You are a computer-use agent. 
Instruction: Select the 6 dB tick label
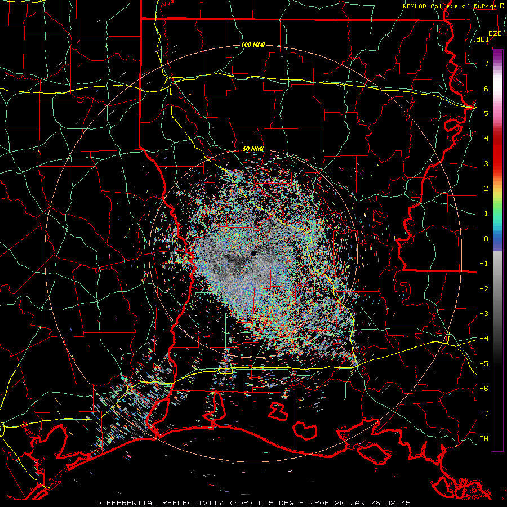click(x=486, y=88)
